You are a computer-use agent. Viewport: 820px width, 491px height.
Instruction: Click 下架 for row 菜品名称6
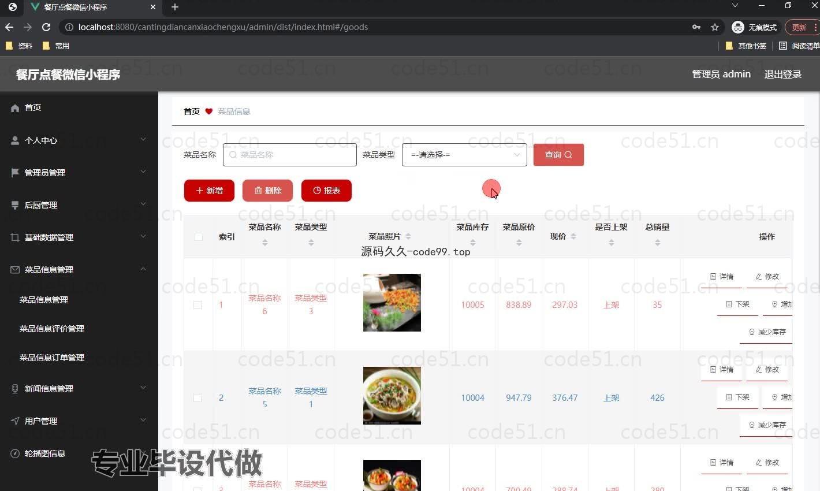point(737,304)
